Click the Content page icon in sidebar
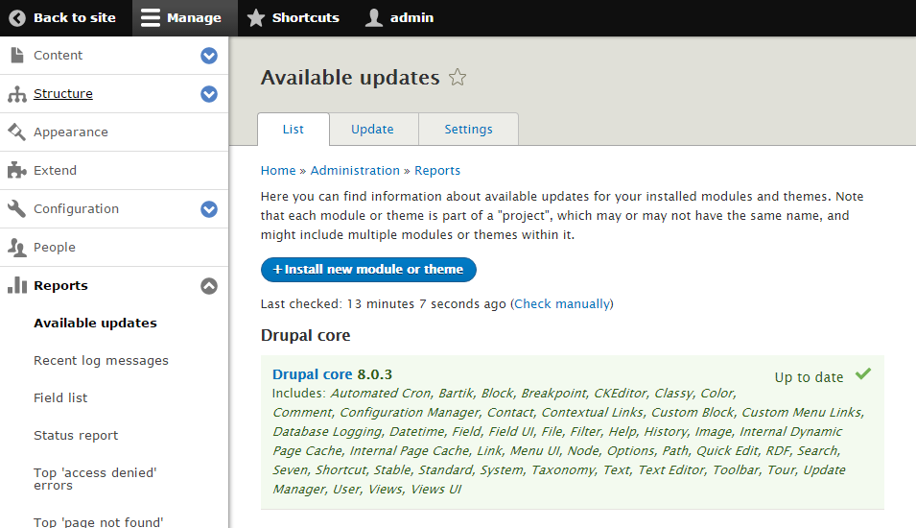916x528 pixels. [17, 55]
